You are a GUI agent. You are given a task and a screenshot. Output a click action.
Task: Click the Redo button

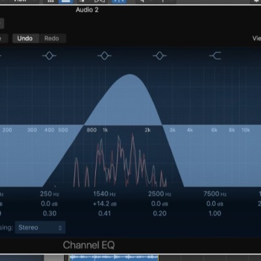click(x=52, y=38)
